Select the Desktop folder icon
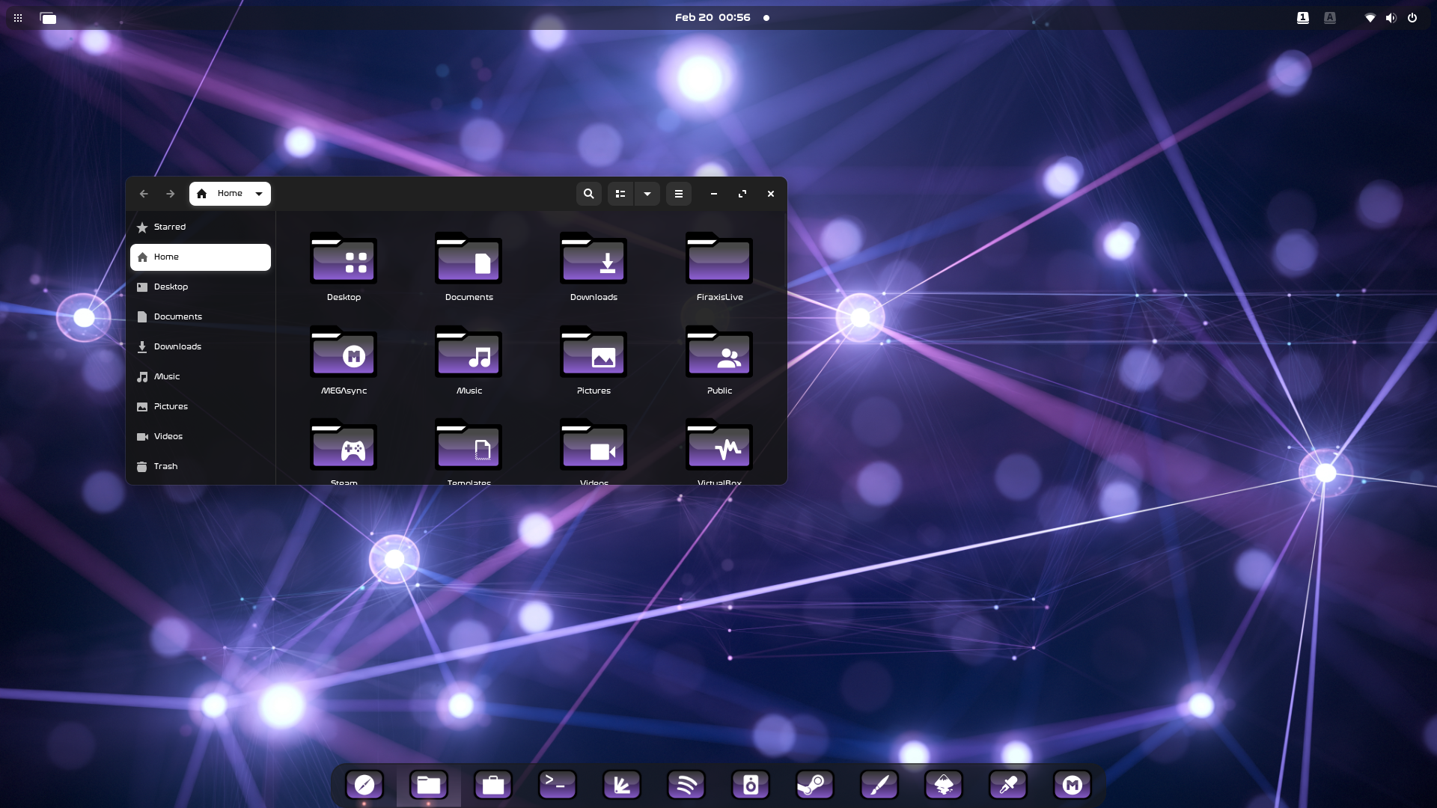This screenshot has height=808, width=1437. coord(344,259)
